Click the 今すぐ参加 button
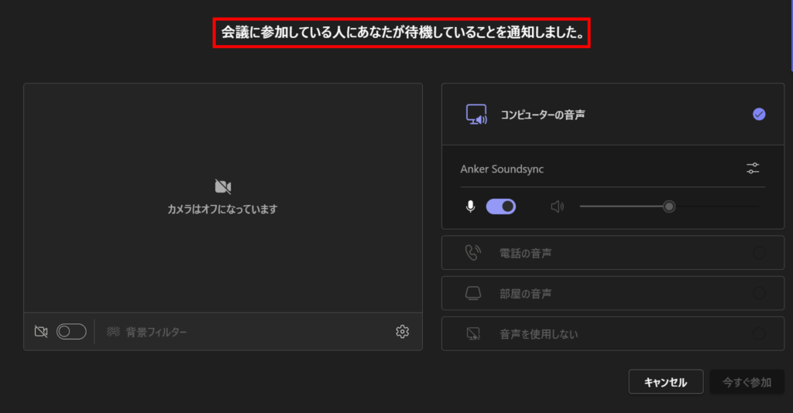Screen dimensions: 793x413 [x=747, y=382]
